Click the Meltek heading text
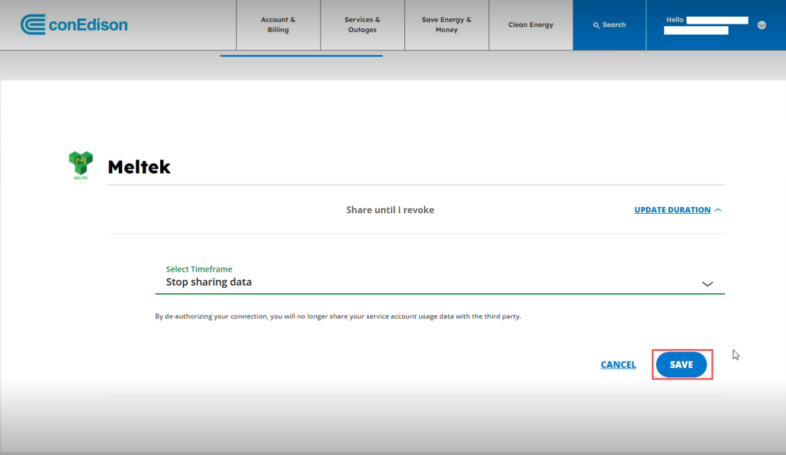 point(139,167)
